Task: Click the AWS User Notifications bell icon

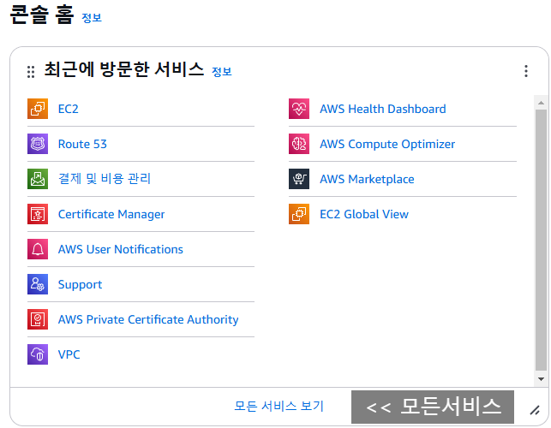Action: pos(38,249)
